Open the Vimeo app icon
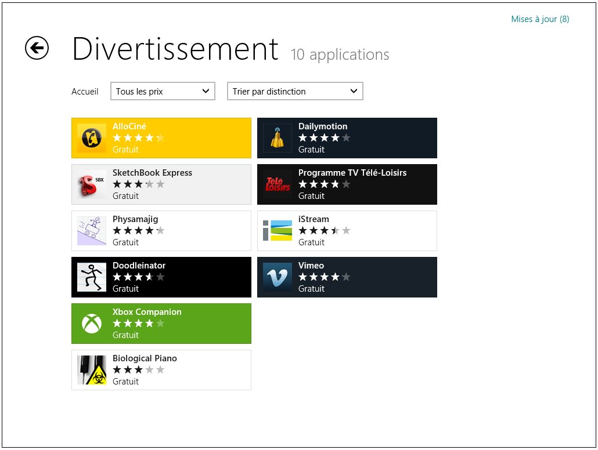Screen dimensions: 598x450 pyautogui.click(x=278, y=277)
